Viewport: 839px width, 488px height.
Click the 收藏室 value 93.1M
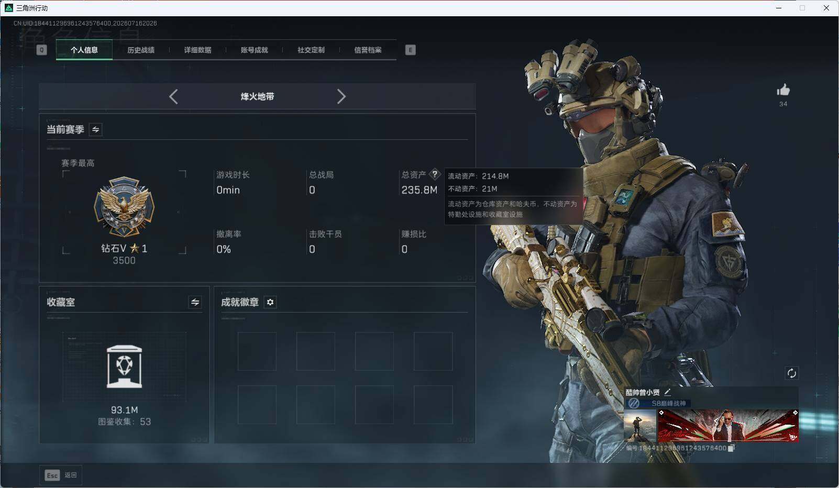[124, 410]
